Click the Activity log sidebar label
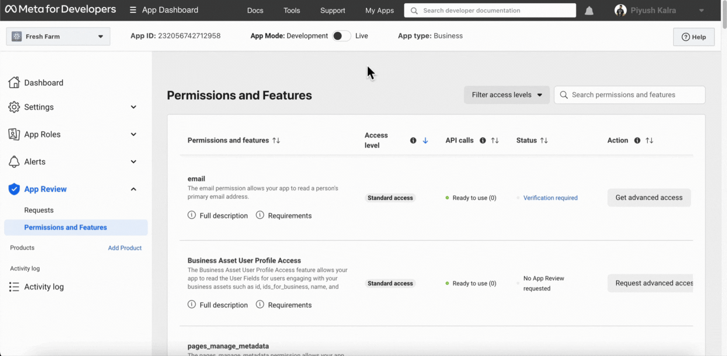This screenshot has width=727, height=356. pyautogui.click(x=44, y=287)
